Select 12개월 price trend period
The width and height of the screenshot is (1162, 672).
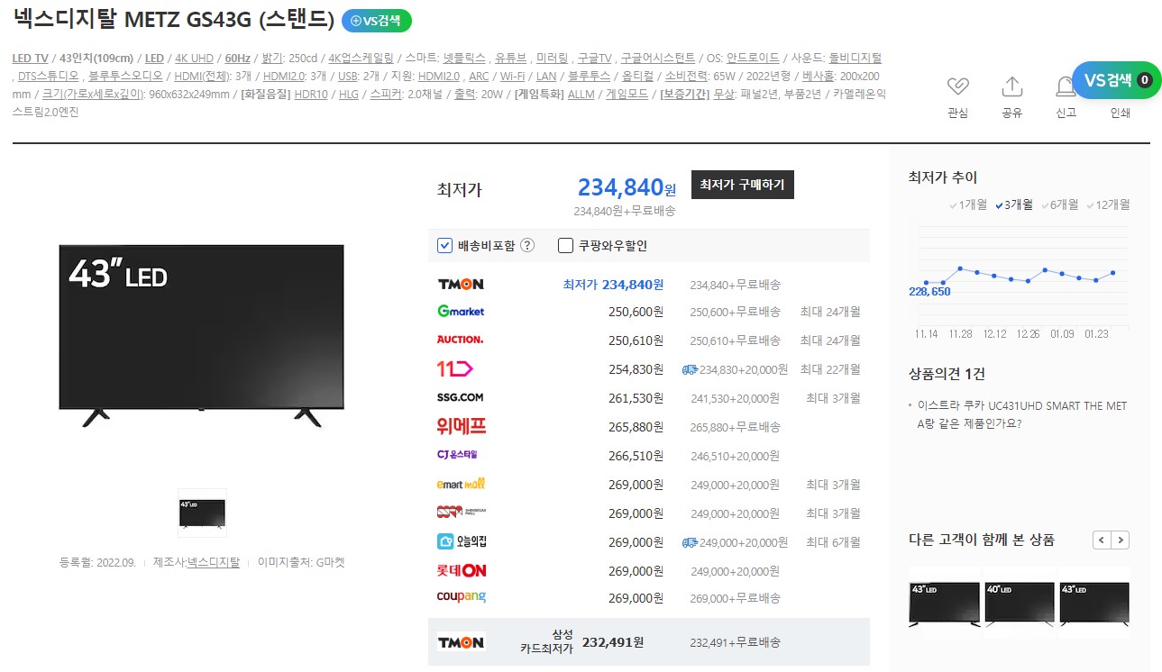[x=1109, y=204]
